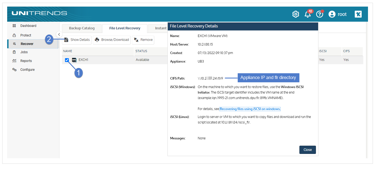Click the Show Details button
The width and height of the screenshot is (379, 169).
(x=77, y=40)
